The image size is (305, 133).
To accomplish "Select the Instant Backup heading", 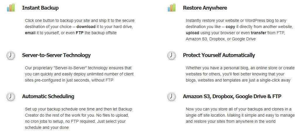I will pos(40,8).
